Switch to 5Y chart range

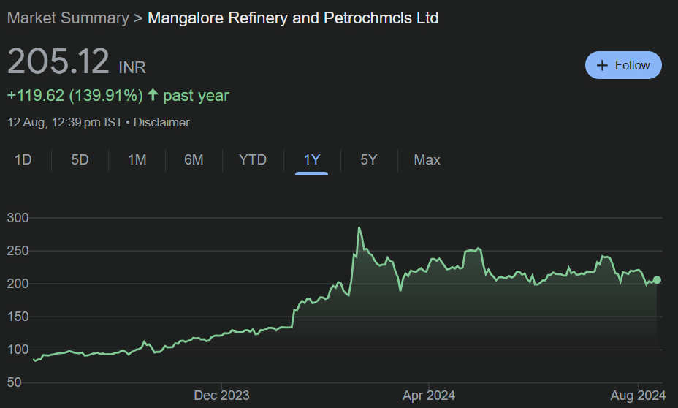(369, 159)
